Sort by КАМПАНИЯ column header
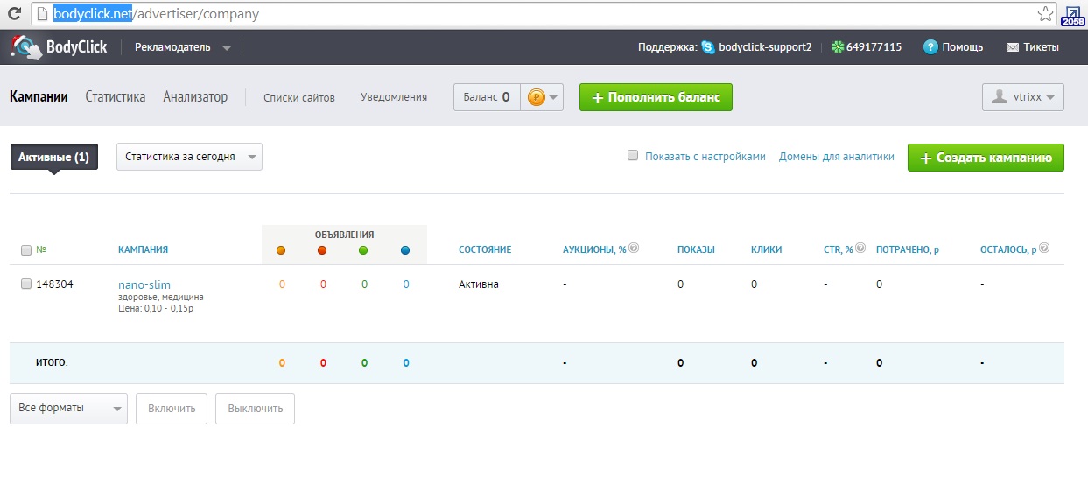Screen dimensions: 1088x491 pos(143,249)
